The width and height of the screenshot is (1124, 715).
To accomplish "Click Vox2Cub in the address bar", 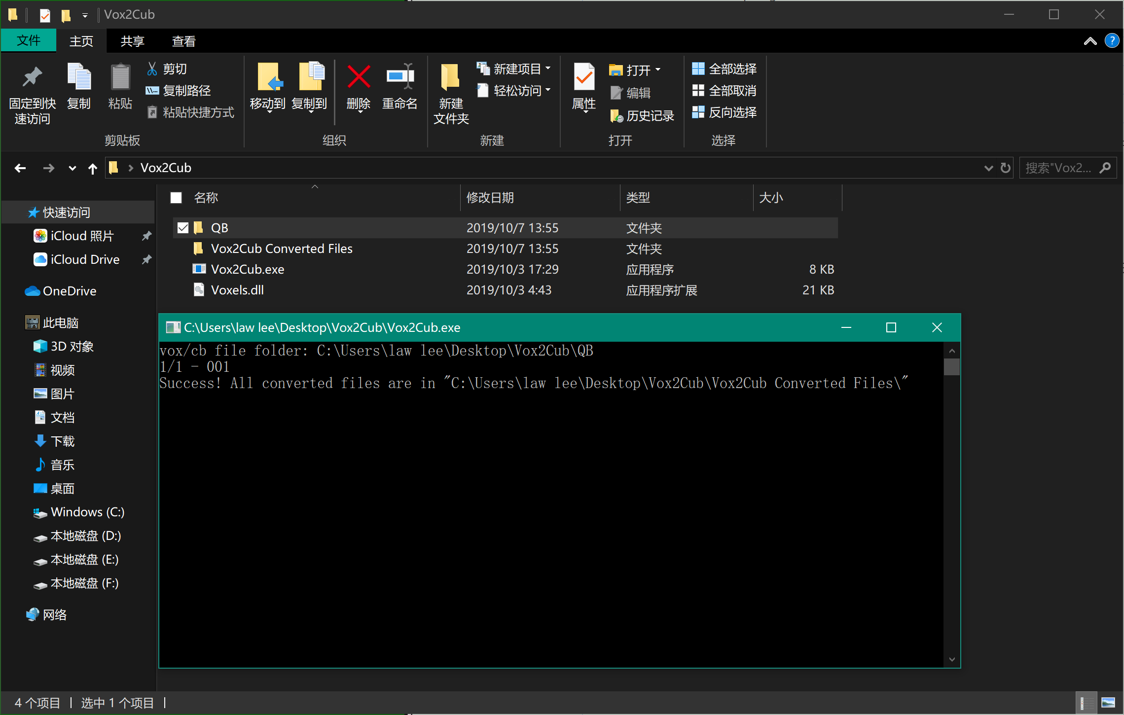I will pyautogui.click(x=166, y=168).
